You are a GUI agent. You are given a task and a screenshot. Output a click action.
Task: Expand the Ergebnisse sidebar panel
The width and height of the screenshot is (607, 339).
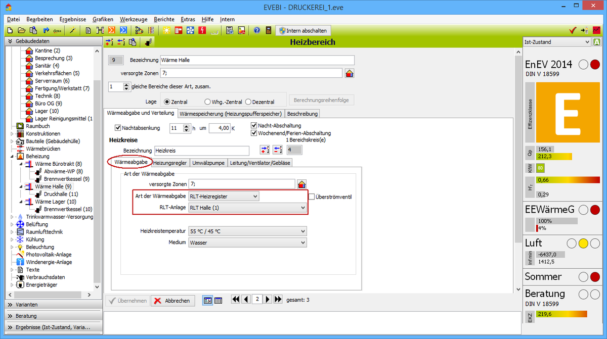point(54,327)
